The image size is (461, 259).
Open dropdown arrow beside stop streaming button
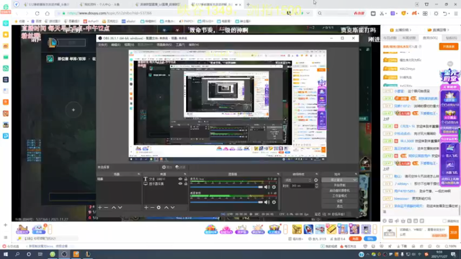pyautogui.click(x=354, y=180)
